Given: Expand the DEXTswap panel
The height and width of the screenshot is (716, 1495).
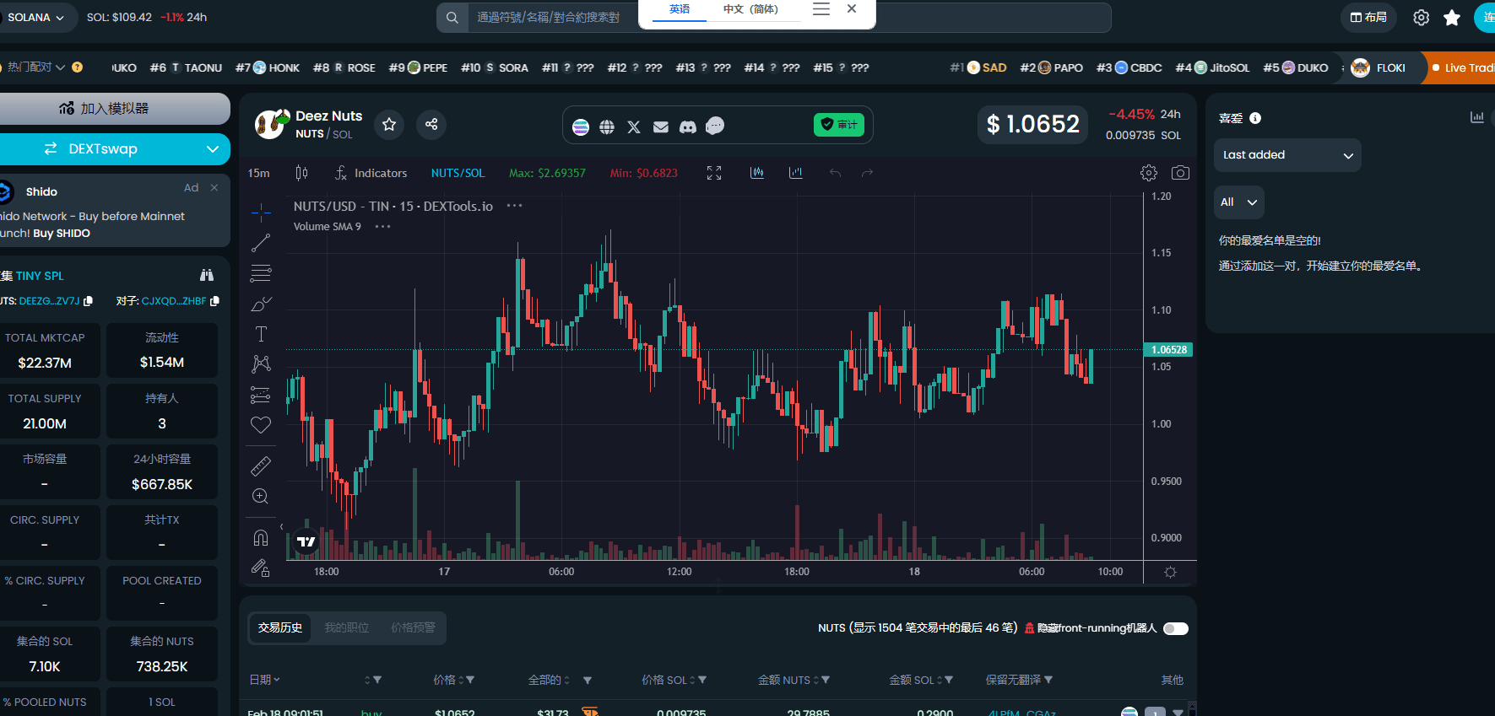Looking at the screenshot, I should point(114,149).
